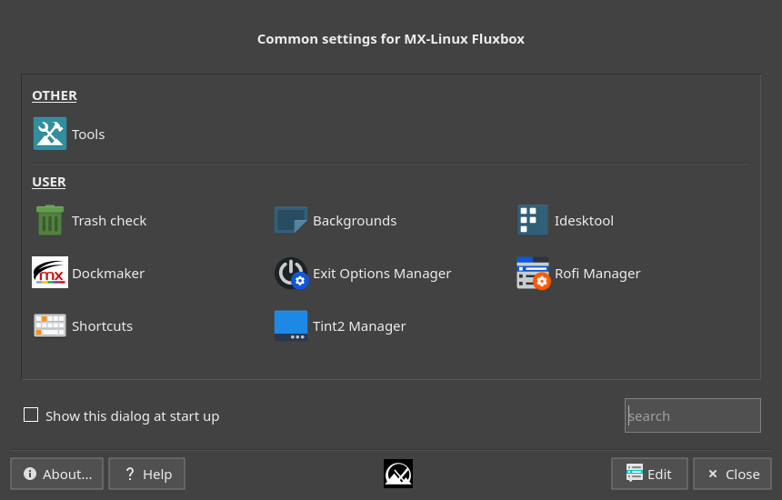Image resolution: width=782 pixels, height=500 pixels.
Task: Close the settings dialog
Action: (x=733, y=474)
